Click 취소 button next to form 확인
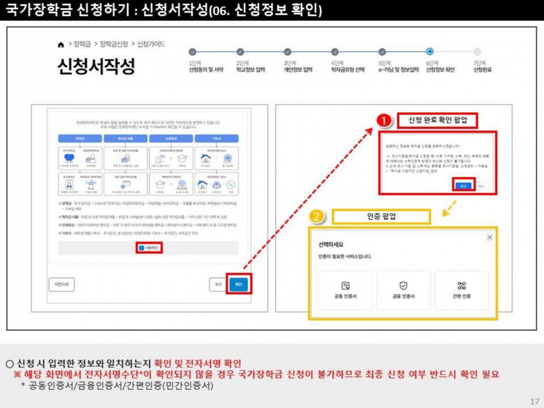 [x=218, y=284]
